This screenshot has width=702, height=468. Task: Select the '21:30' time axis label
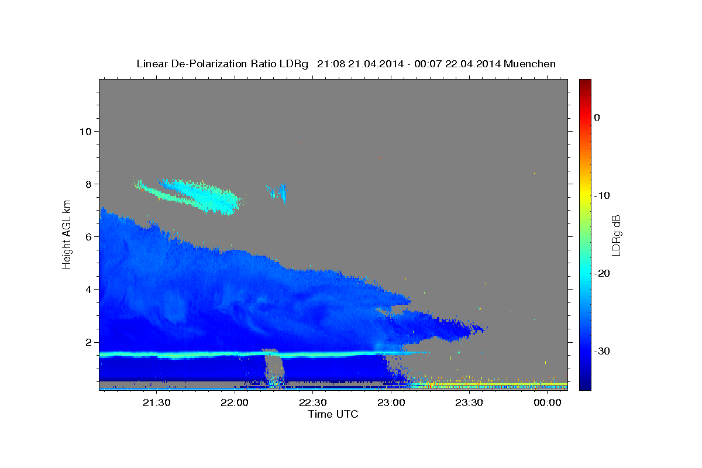click(x=157, y=402)
